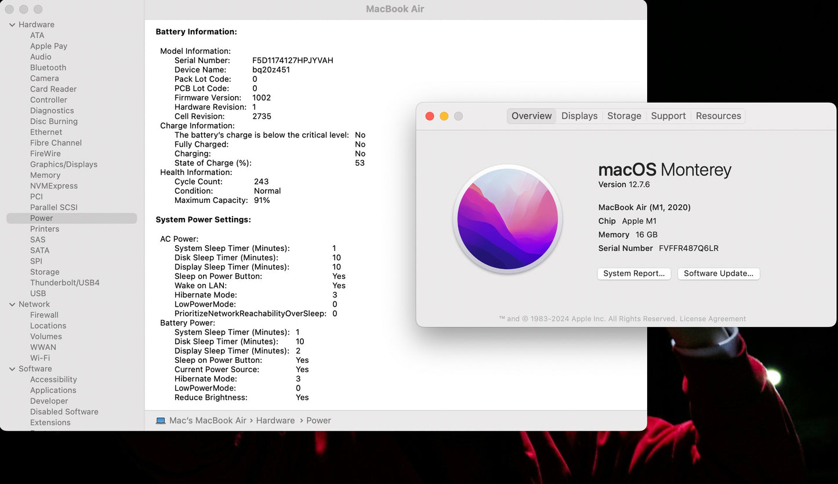Open Graphics/Displays hardware entry
Screen dimensions: 838x484
pyautogui.click(x=64, y=165)
